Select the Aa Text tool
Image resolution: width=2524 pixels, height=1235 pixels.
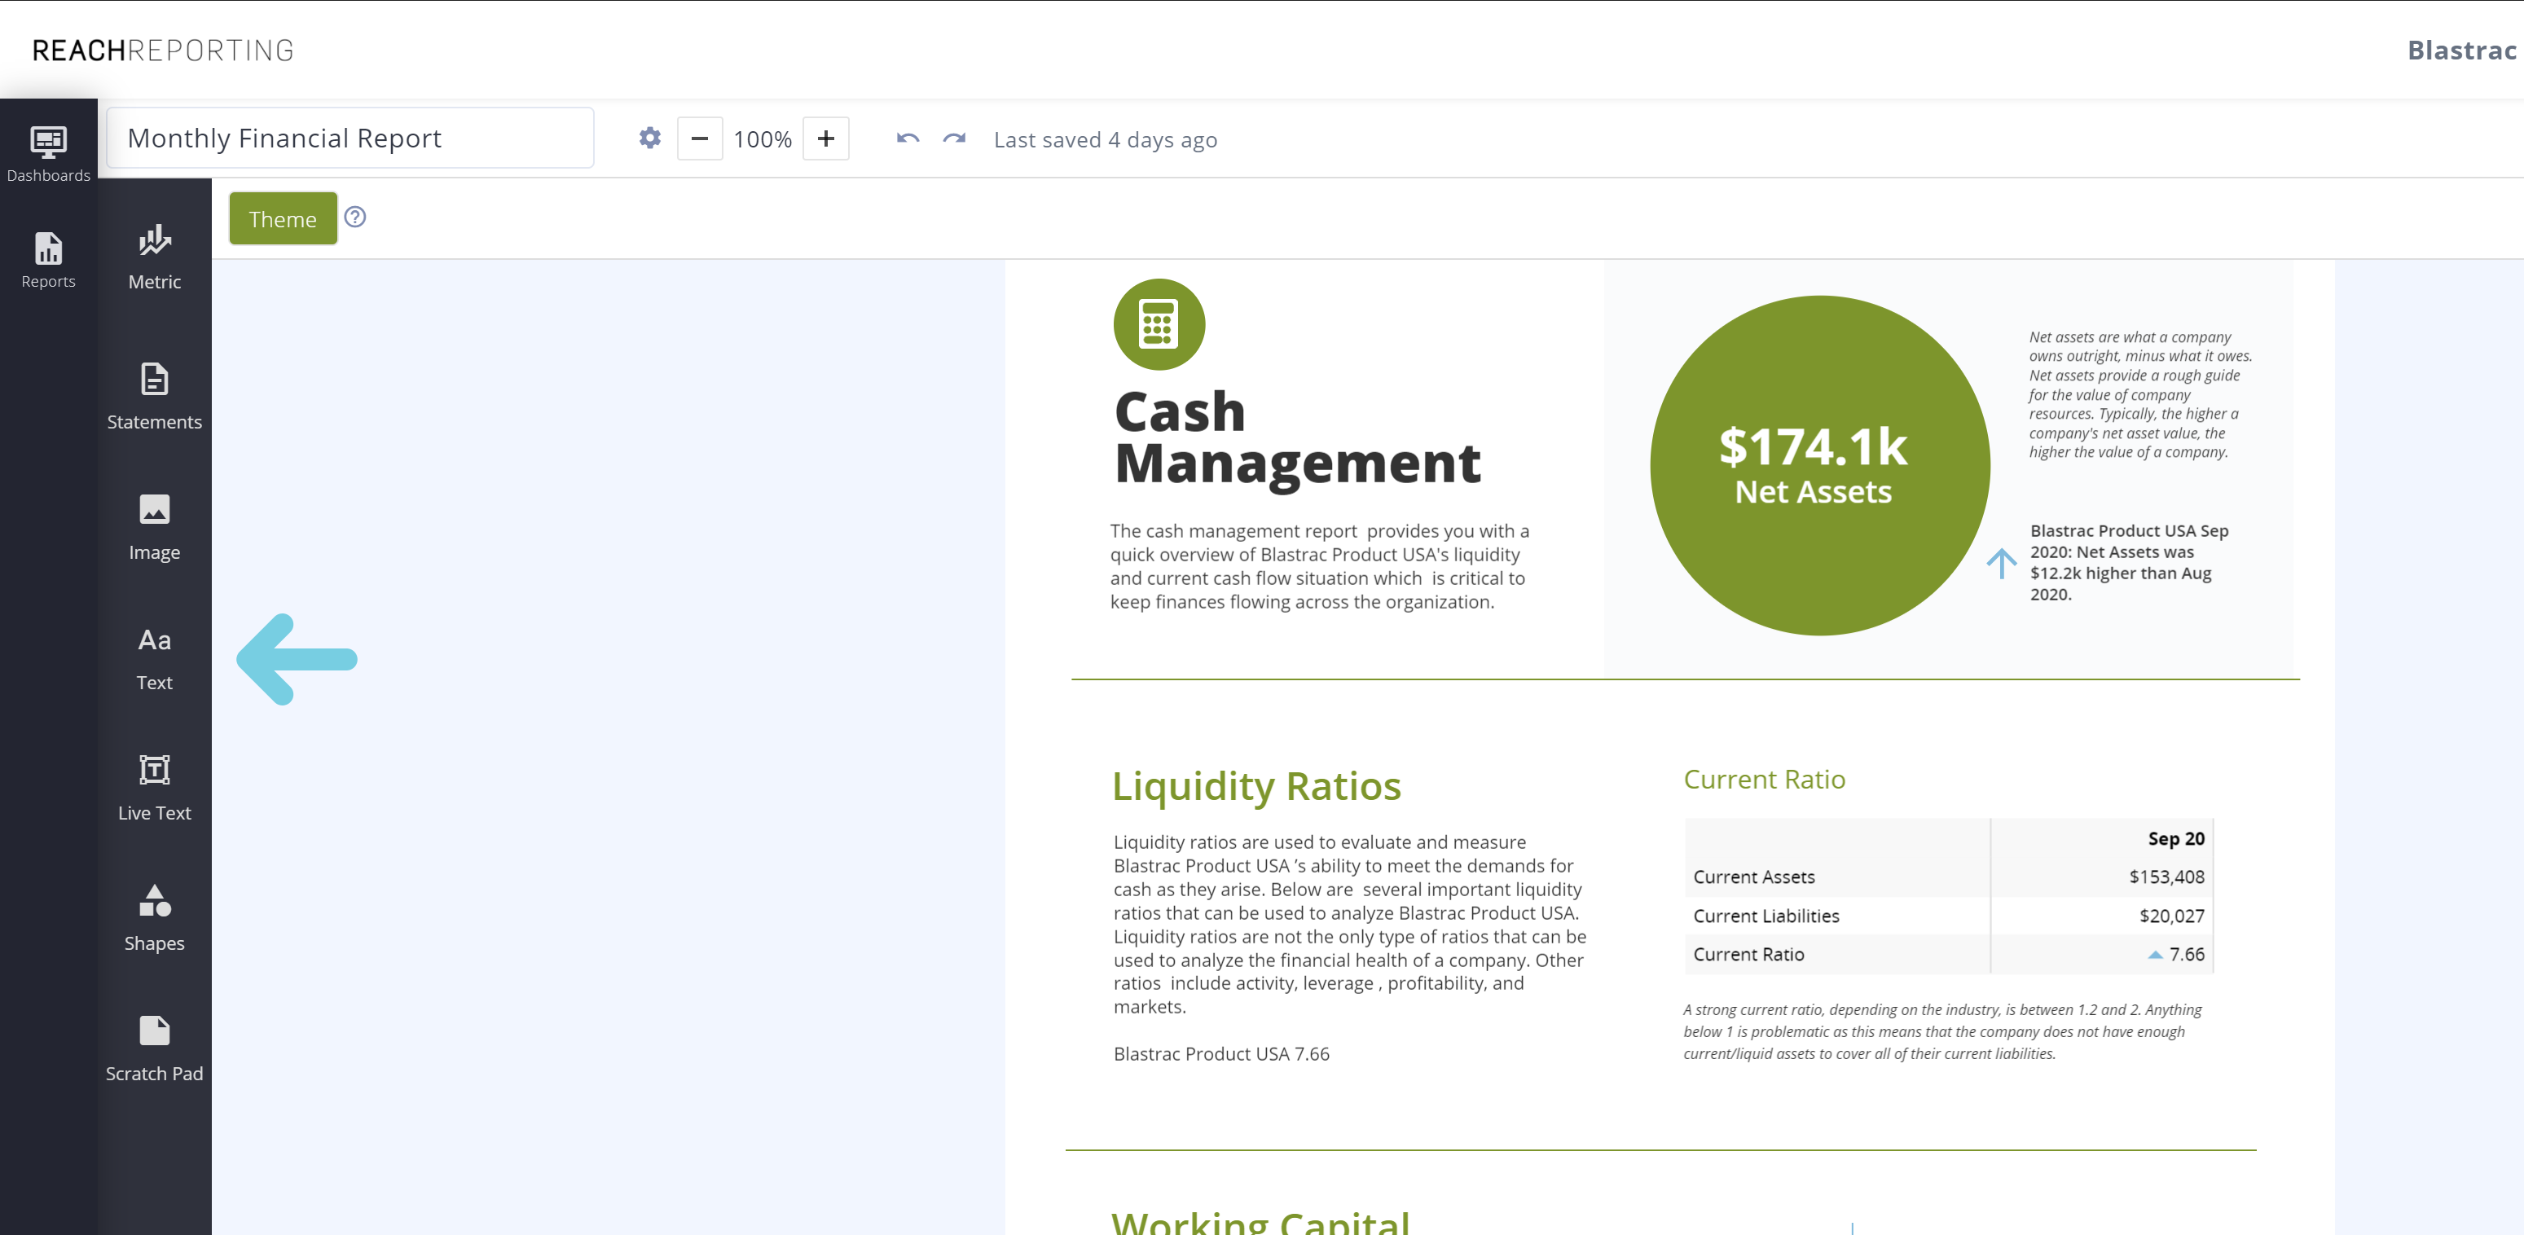pos(155,657)
